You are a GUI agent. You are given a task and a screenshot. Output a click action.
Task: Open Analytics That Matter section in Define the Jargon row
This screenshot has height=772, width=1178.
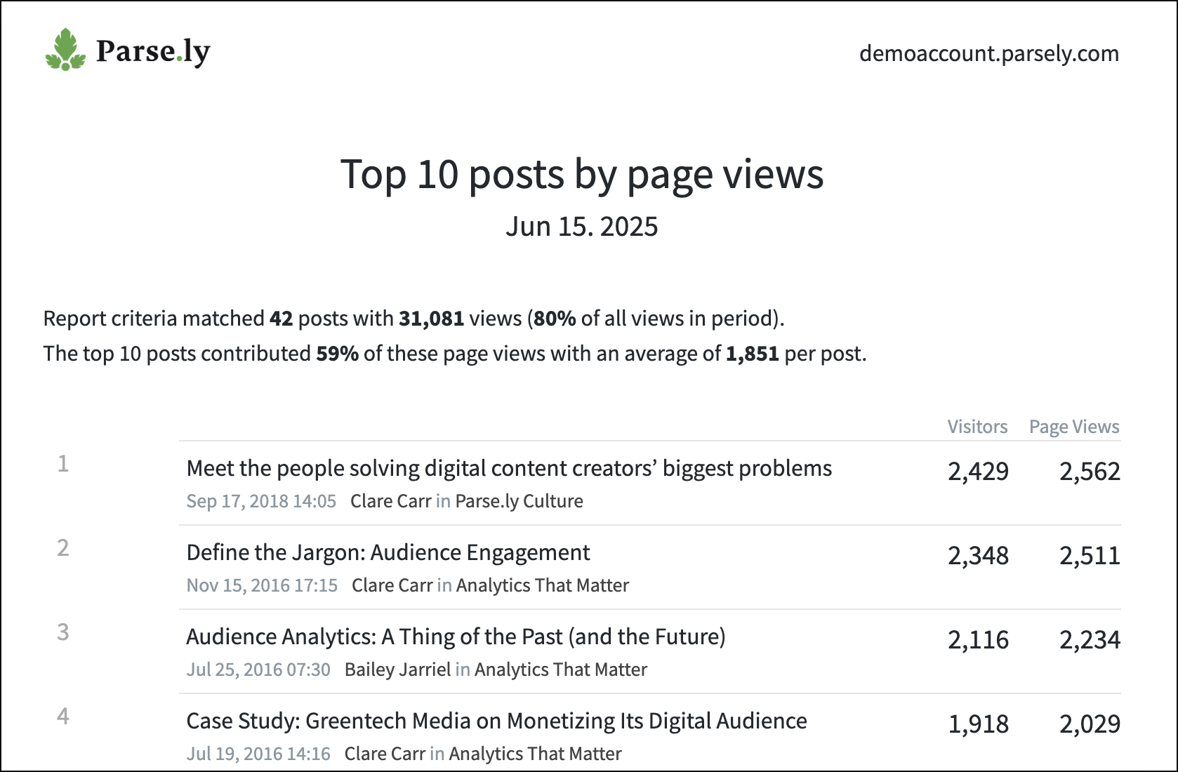click(x=543, y=585)
